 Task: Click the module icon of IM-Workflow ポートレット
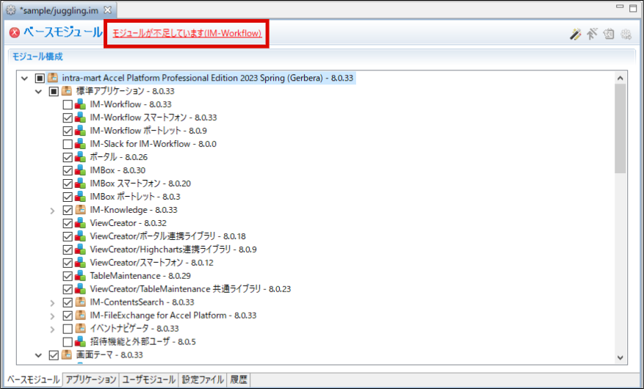click(81, 131)
